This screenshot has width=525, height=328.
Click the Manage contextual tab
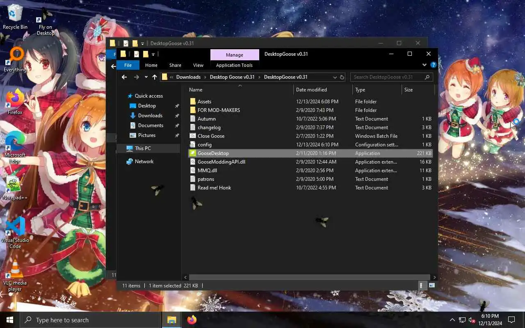point(235,55)
